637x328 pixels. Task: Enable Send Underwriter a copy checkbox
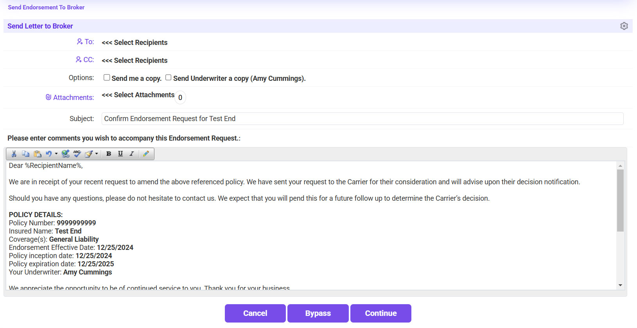[168, 77]
